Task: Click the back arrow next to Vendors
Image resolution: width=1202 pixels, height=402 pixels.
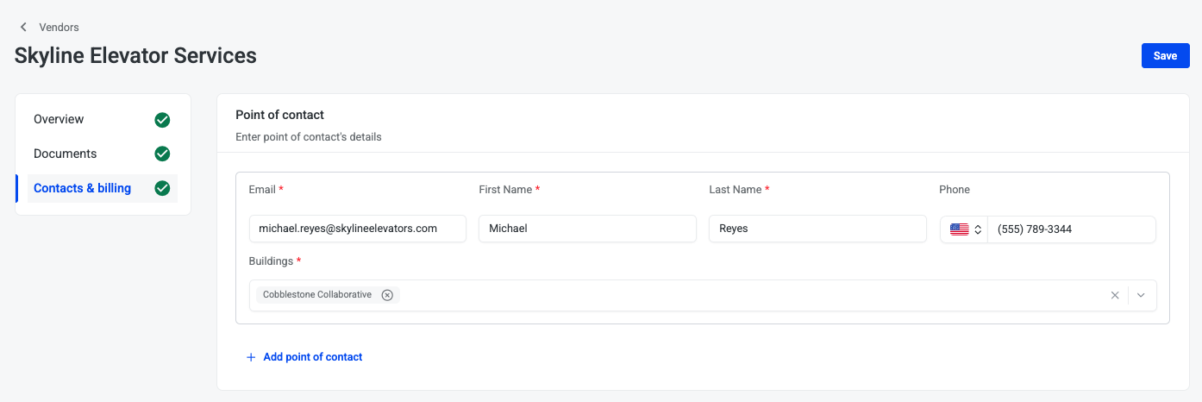Action: tap(23, 28)
